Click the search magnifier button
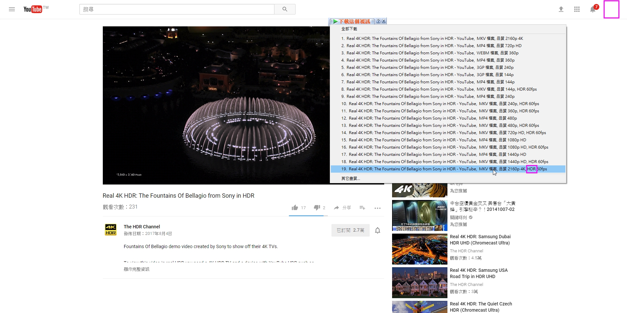627x313 pixels. (285, 9)
